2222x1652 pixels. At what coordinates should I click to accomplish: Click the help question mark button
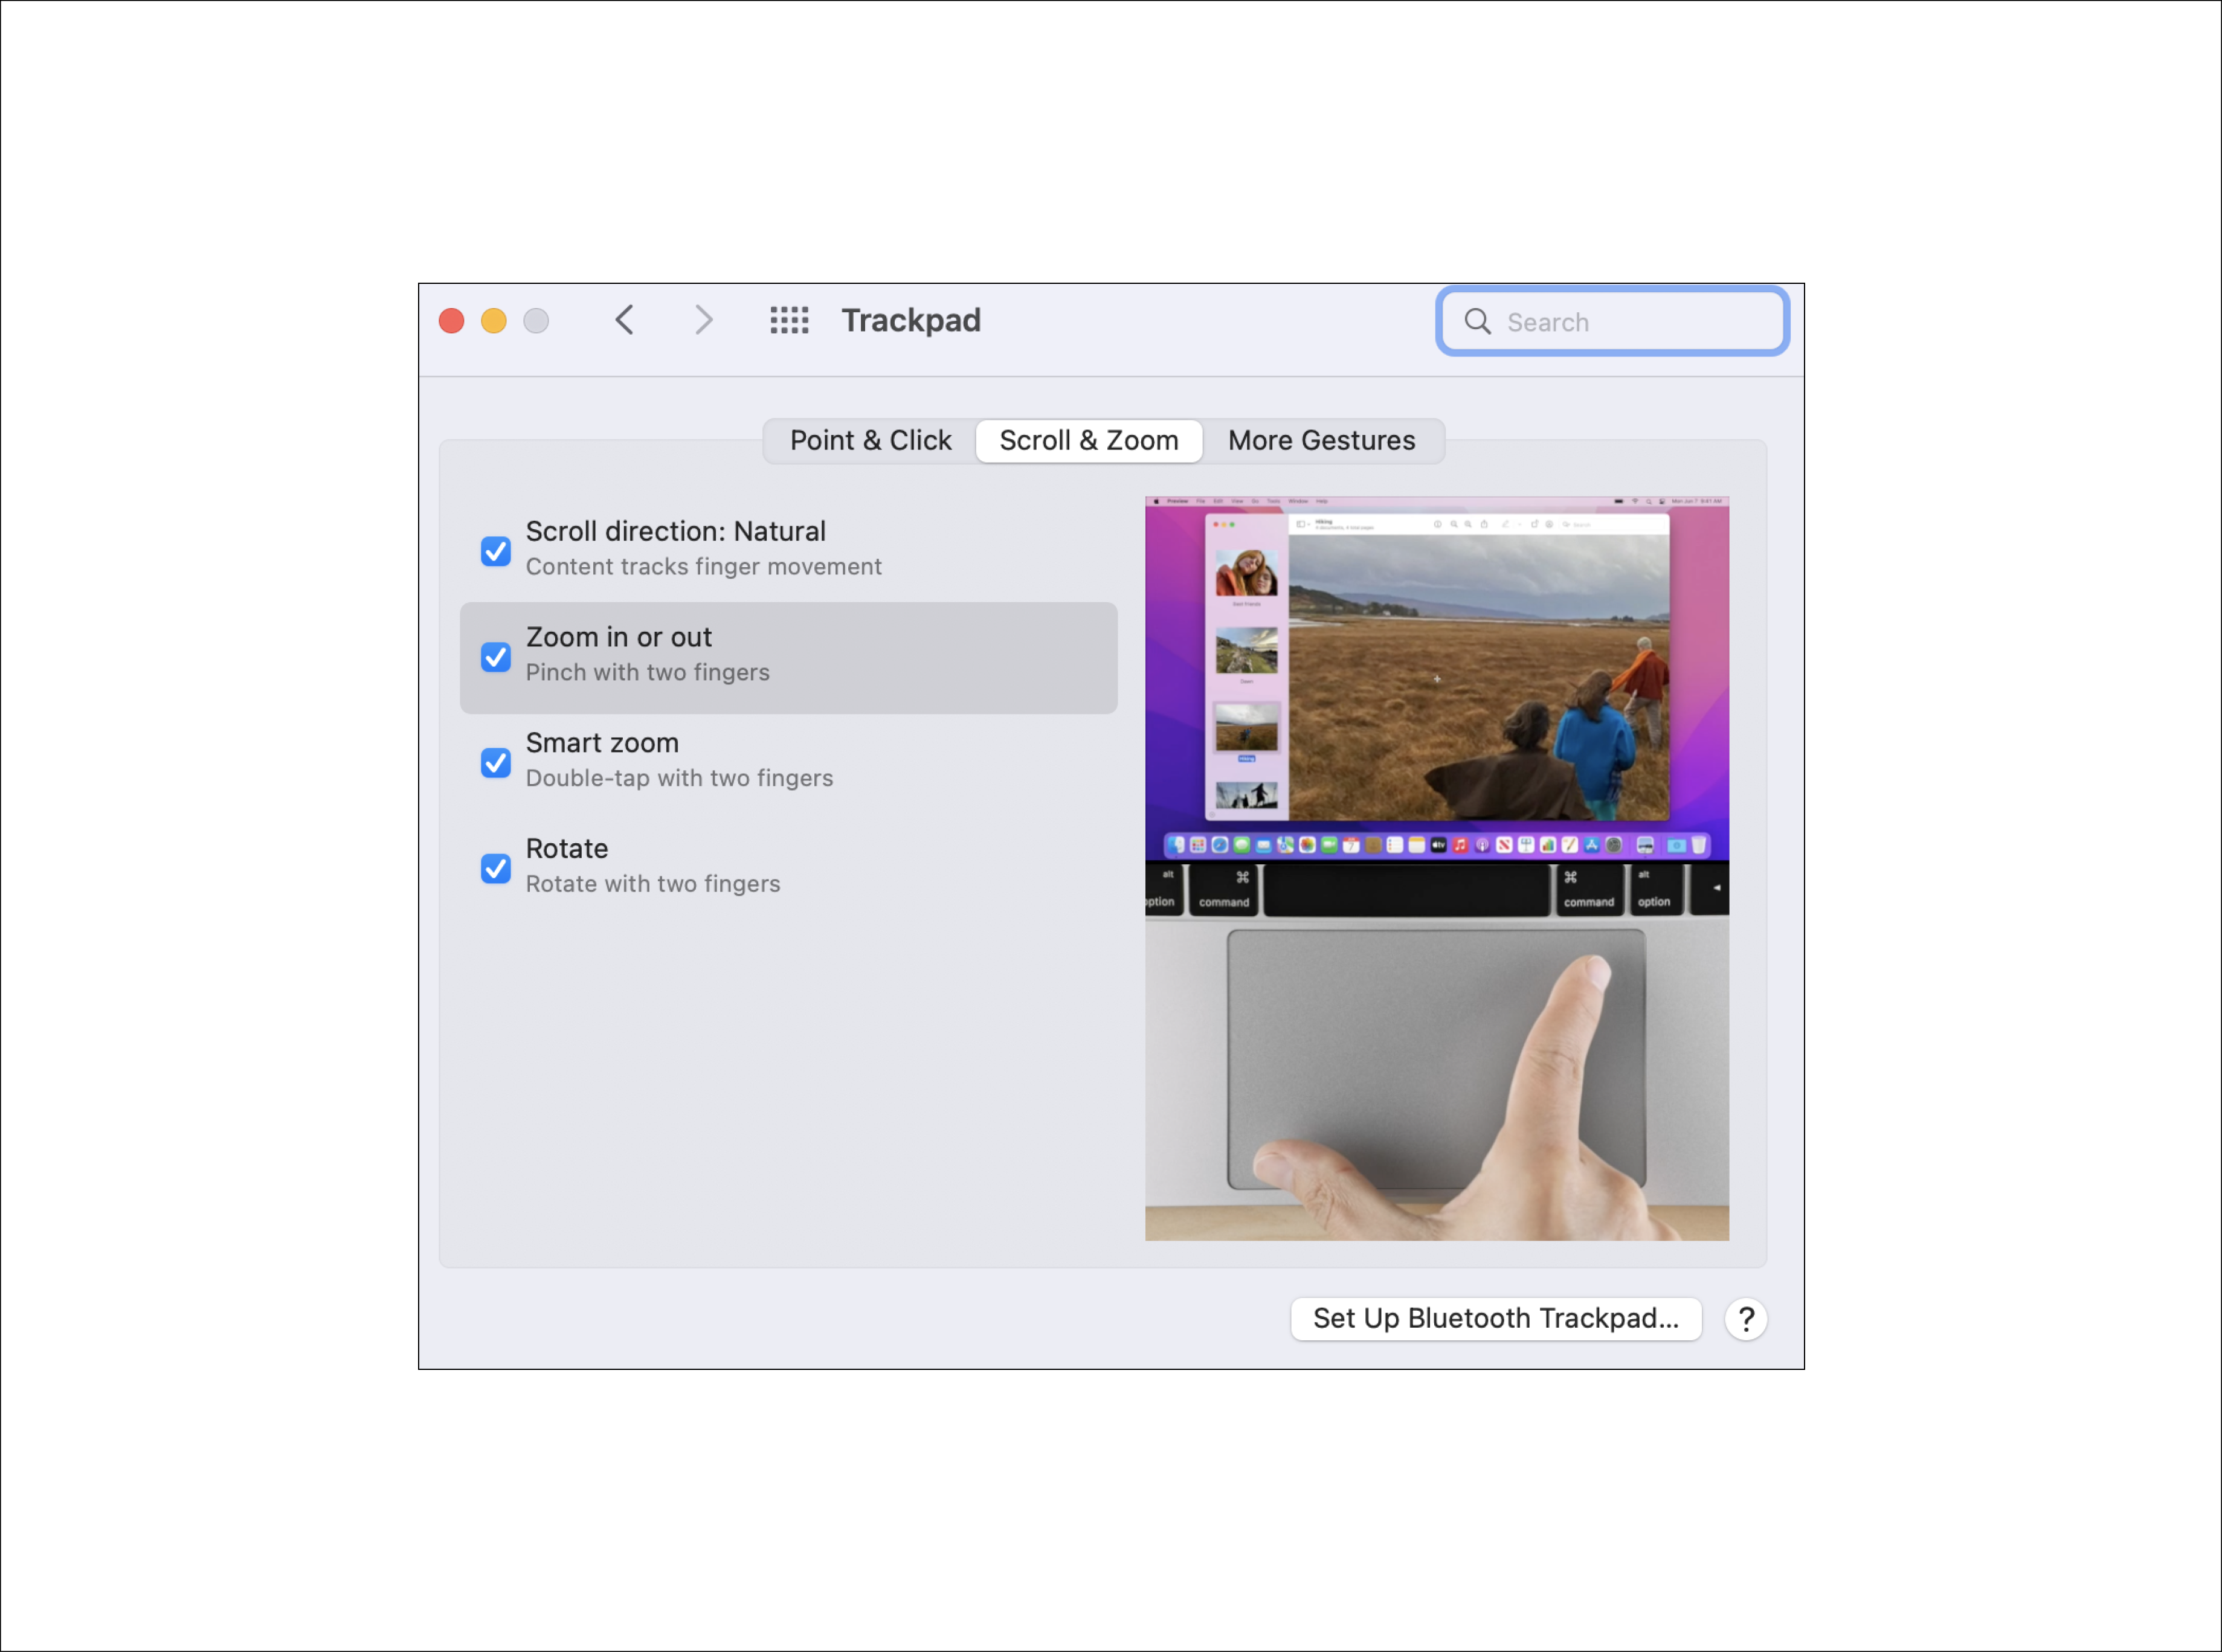point(1746,1319)
